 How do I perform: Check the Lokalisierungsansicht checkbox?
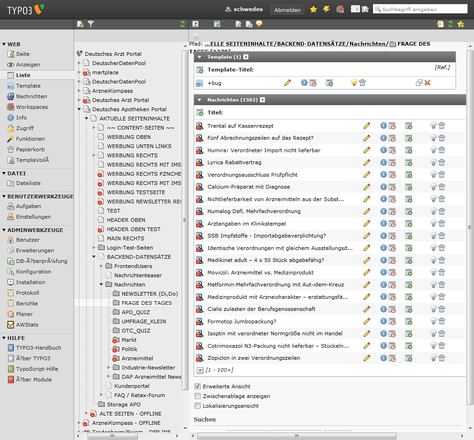198,406
